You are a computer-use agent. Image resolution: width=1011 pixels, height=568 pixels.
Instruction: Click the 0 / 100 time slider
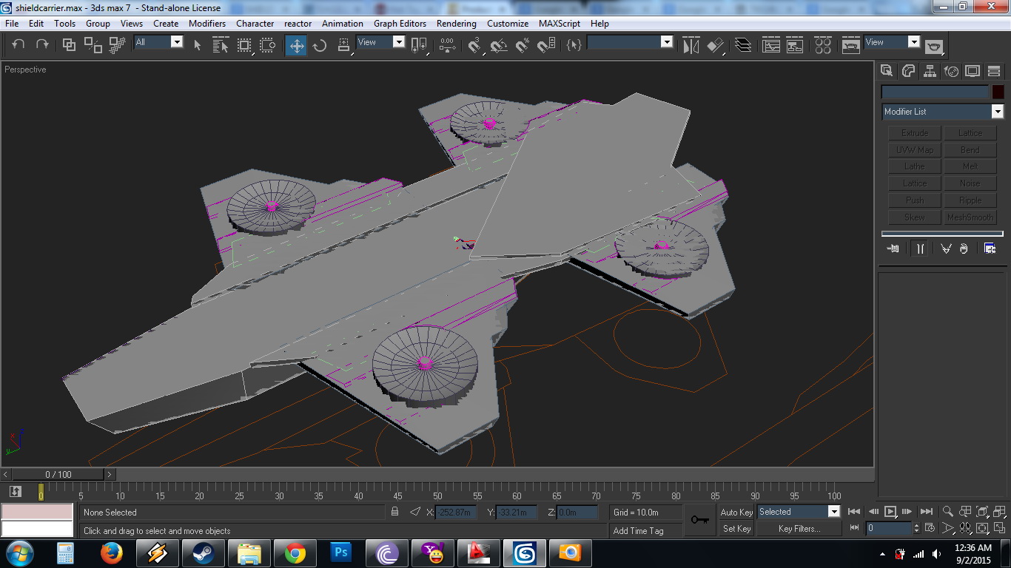(x=58, y=475)
